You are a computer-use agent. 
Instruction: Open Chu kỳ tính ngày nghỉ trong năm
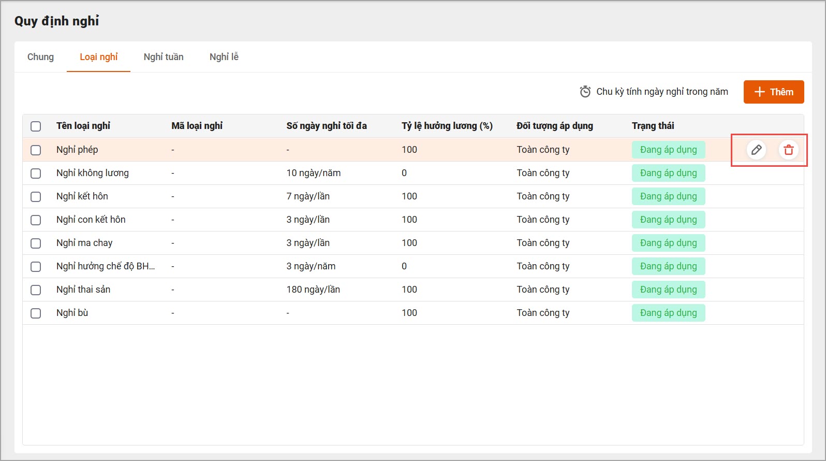pyautogui.click(x=661, y=92)
